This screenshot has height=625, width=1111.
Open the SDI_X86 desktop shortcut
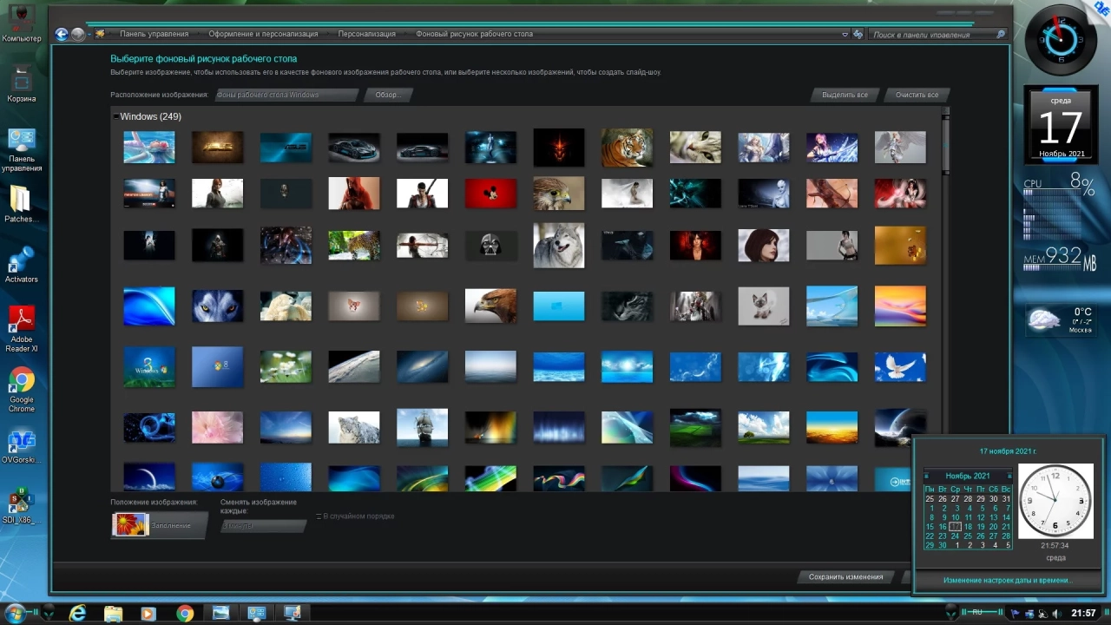(x=22, y=507)
